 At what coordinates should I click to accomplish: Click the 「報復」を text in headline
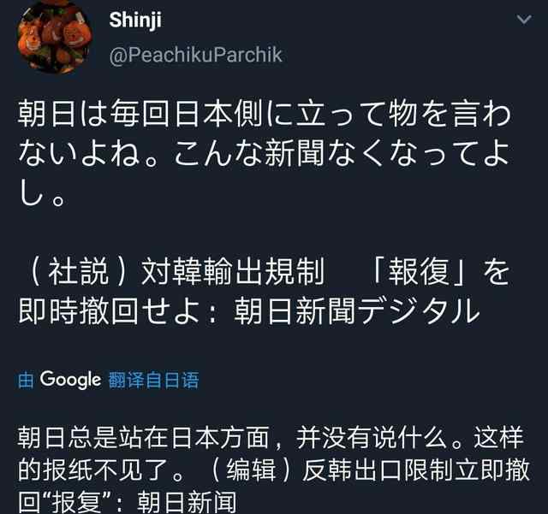point(440,271)
